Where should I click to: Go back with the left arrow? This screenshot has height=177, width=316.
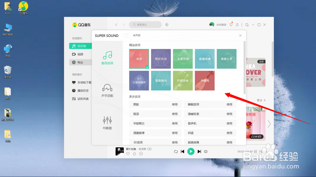116,25
